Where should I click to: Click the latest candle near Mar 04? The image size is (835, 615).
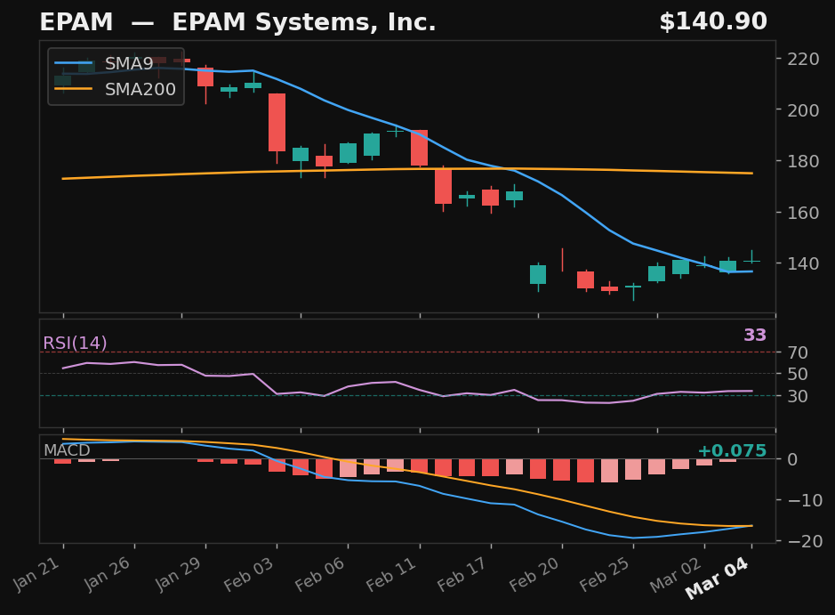750,263
